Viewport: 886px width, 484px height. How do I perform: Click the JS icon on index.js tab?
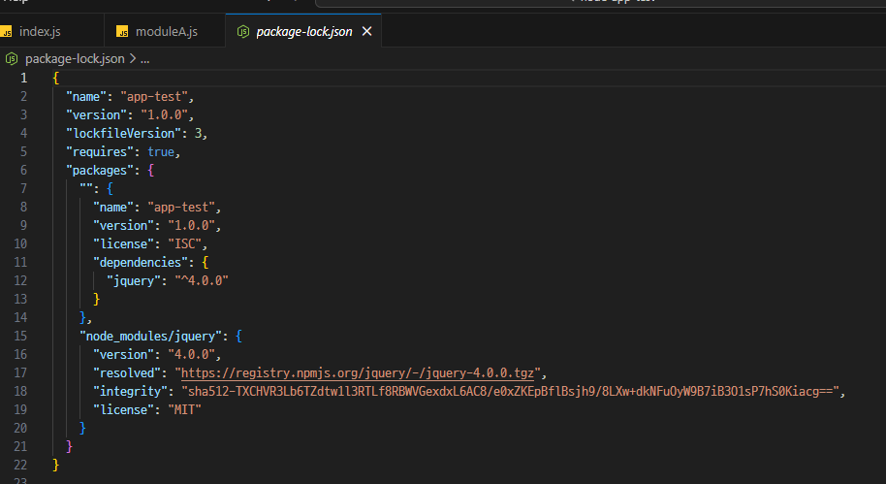coord(7,32)
